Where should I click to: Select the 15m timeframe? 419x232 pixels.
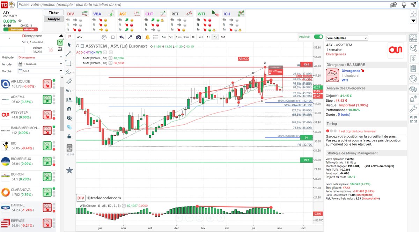[178, 37]
